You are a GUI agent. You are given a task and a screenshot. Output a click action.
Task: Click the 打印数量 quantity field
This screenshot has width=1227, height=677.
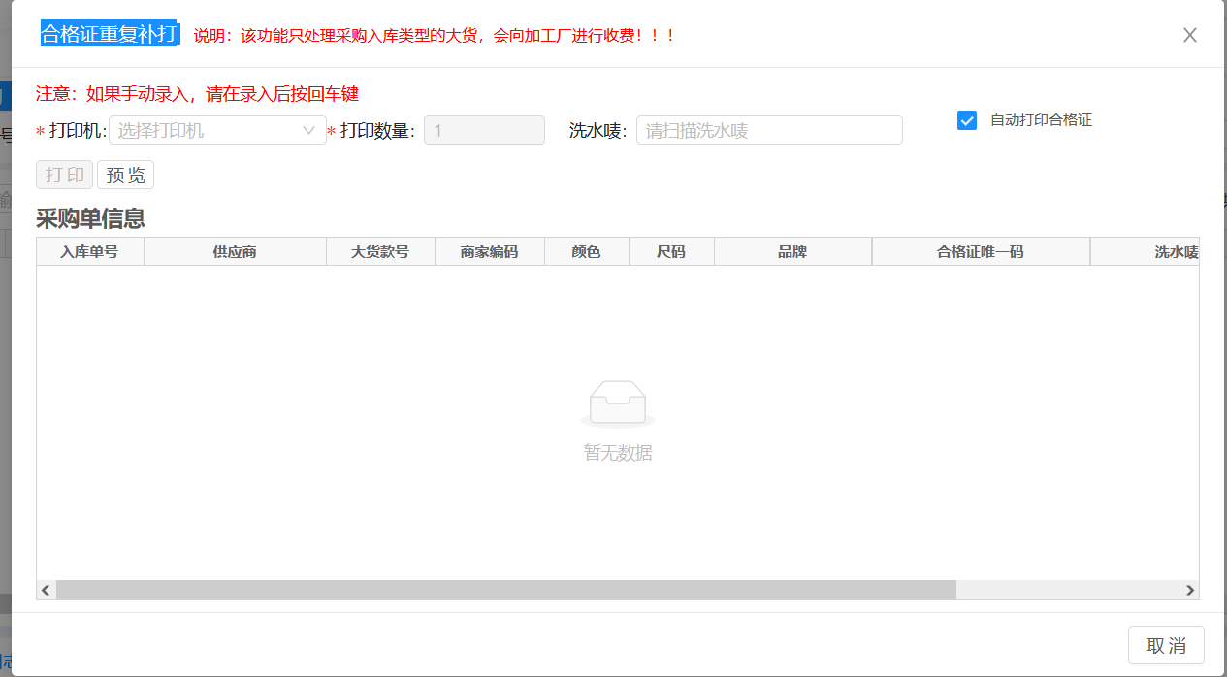(x=483, y=130)
